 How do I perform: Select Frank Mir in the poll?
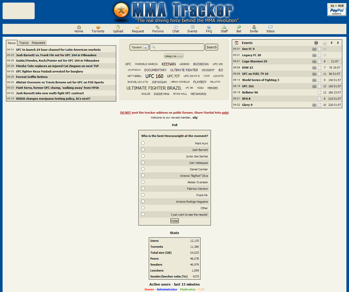(x=143, y=195)
